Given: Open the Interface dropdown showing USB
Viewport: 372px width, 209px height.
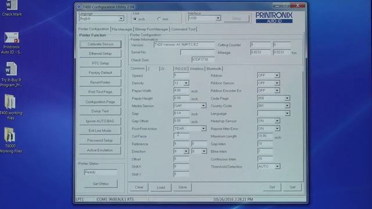Looking at the screenshot, I should (x=204, y=18).
